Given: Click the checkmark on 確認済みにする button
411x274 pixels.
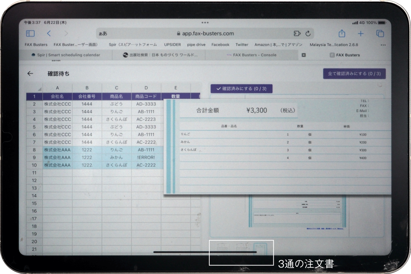Looking at the screenshot, I should 219,89.
